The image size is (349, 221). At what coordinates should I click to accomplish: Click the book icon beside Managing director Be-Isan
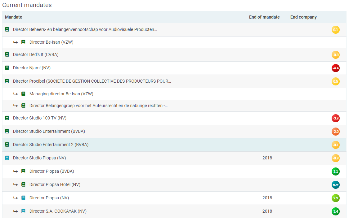tap(24, 94)
